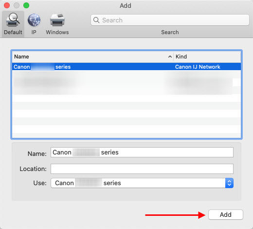Click into the Location field
253x229 pixels.
[x=142, y=169]
